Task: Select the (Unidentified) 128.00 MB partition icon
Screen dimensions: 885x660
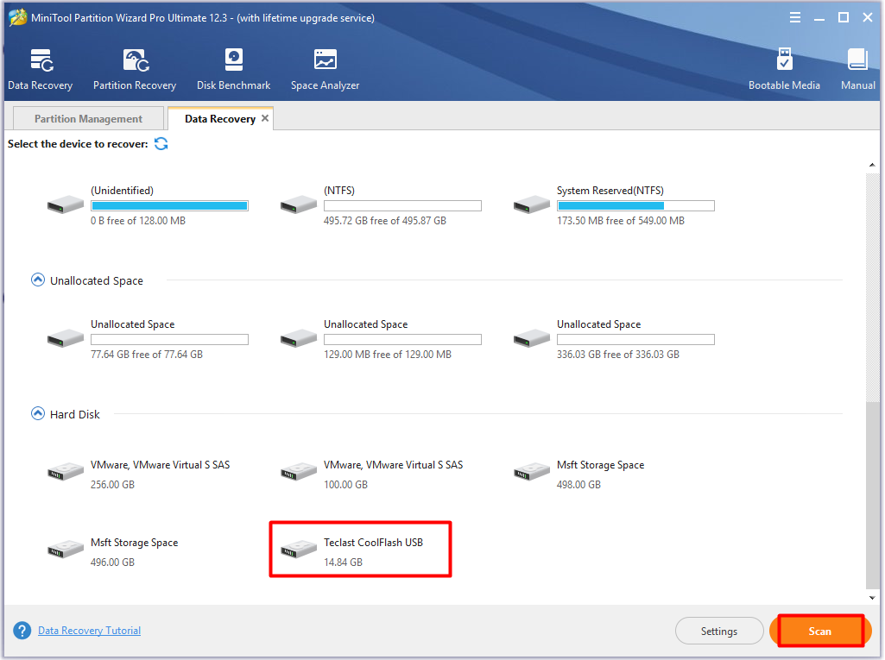Action: click(x=66, y=204)
